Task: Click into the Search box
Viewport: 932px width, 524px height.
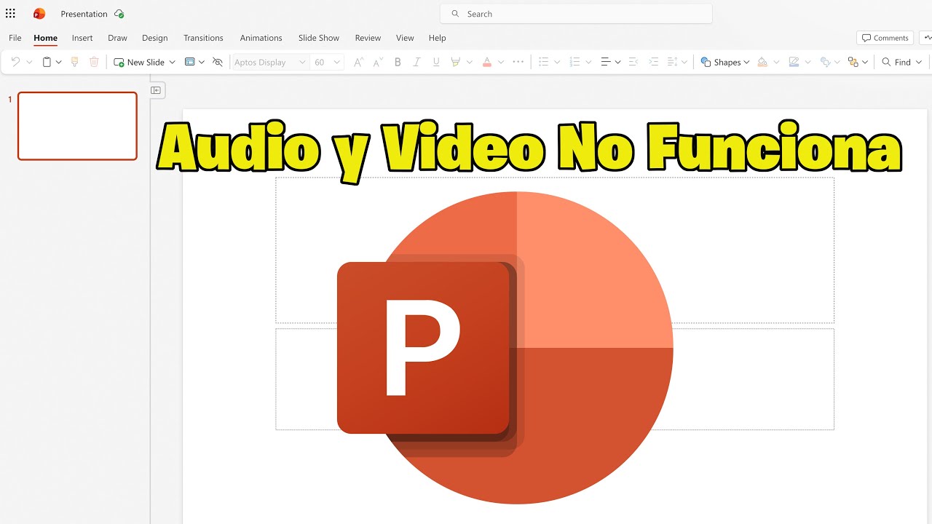Action: 576,14
